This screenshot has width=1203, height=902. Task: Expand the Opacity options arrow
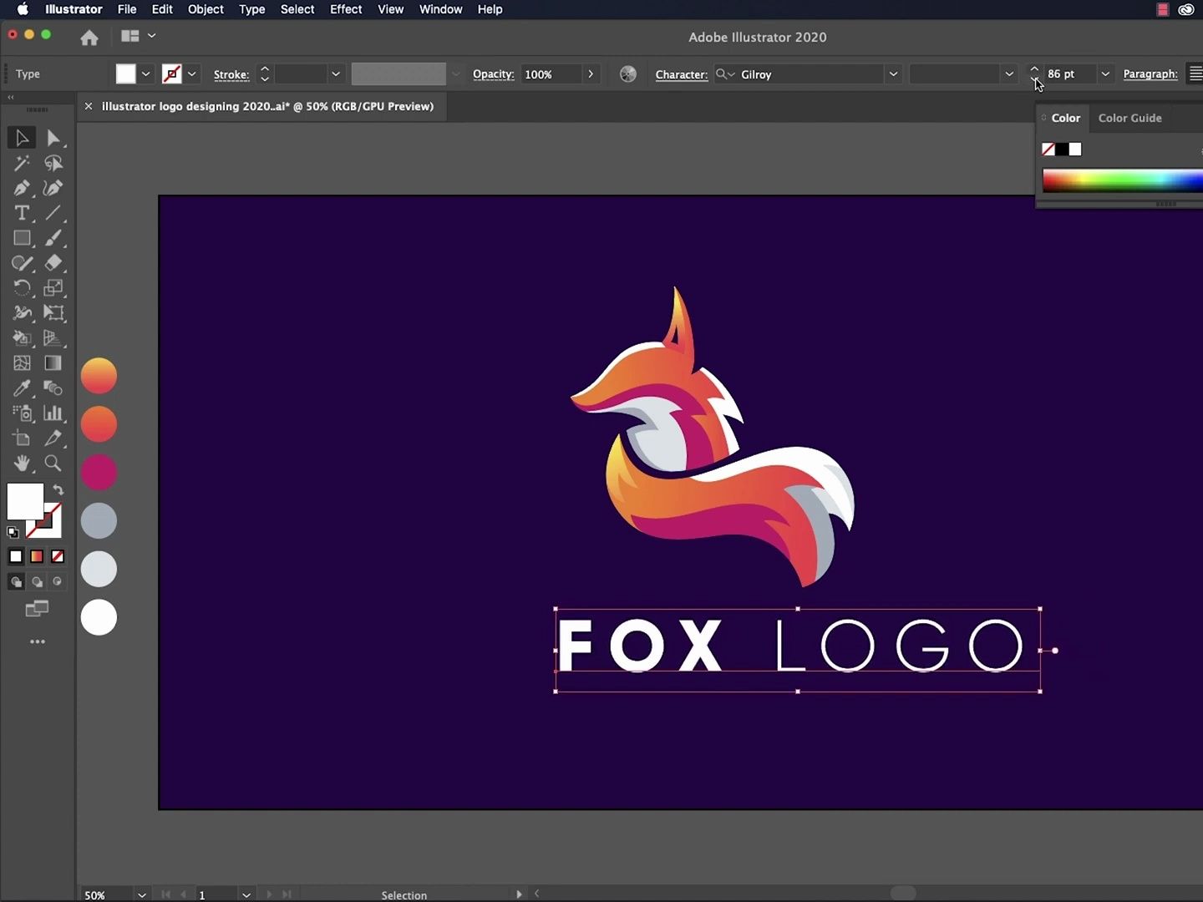click(x=591, y=74)
